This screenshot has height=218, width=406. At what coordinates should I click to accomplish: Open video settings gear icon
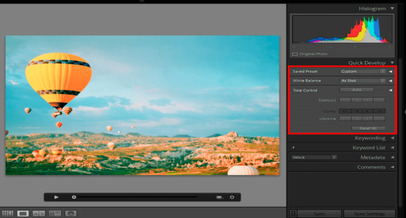click(x=232, y=197)
